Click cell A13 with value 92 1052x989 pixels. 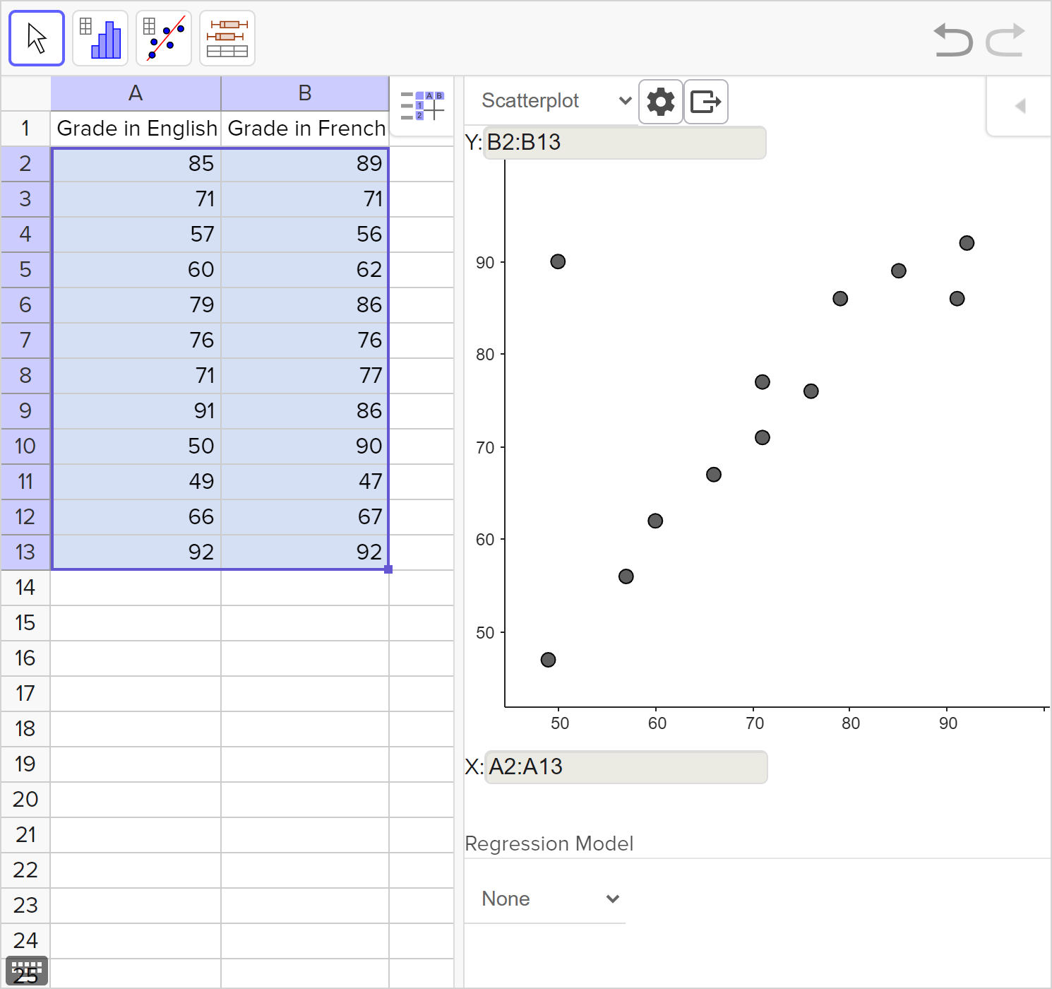[x=136, y=552]
